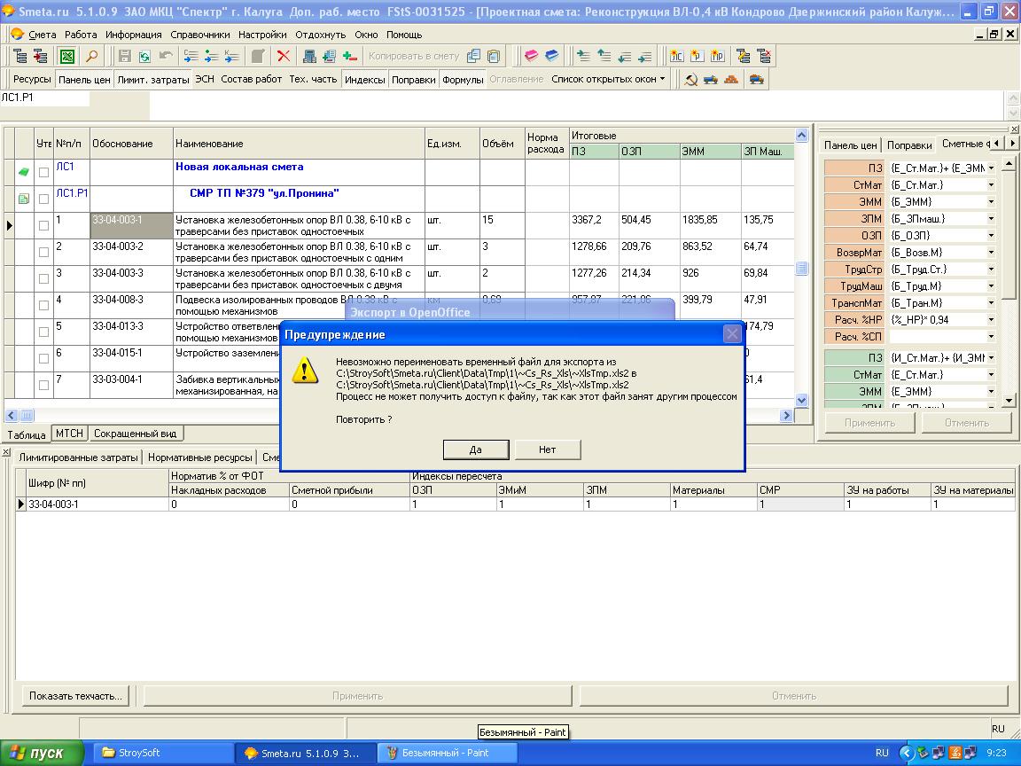This screenshot has width=1021, height=766.
Task: Toggle checkbox for row 3 33-04-003-3
Action: 43,278
